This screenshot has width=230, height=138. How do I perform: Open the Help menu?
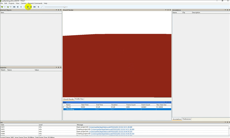coord(46,3)
